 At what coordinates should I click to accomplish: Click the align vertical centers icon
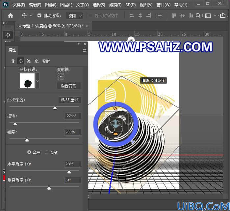(183, 15)
